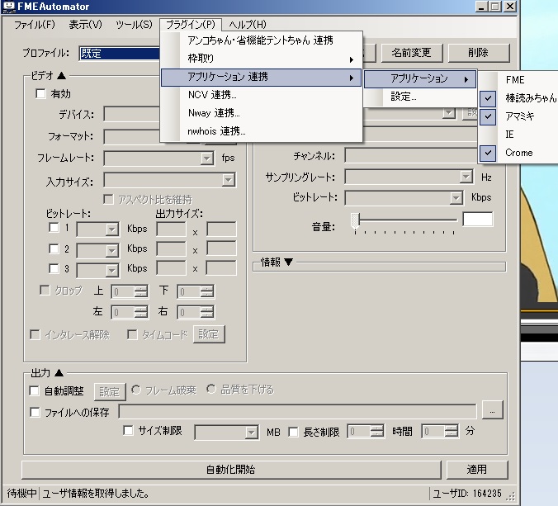
Task: Select アンコちゃん・省機能テントちゃん 連携 menu entry
Action: [x=261, y=40]
